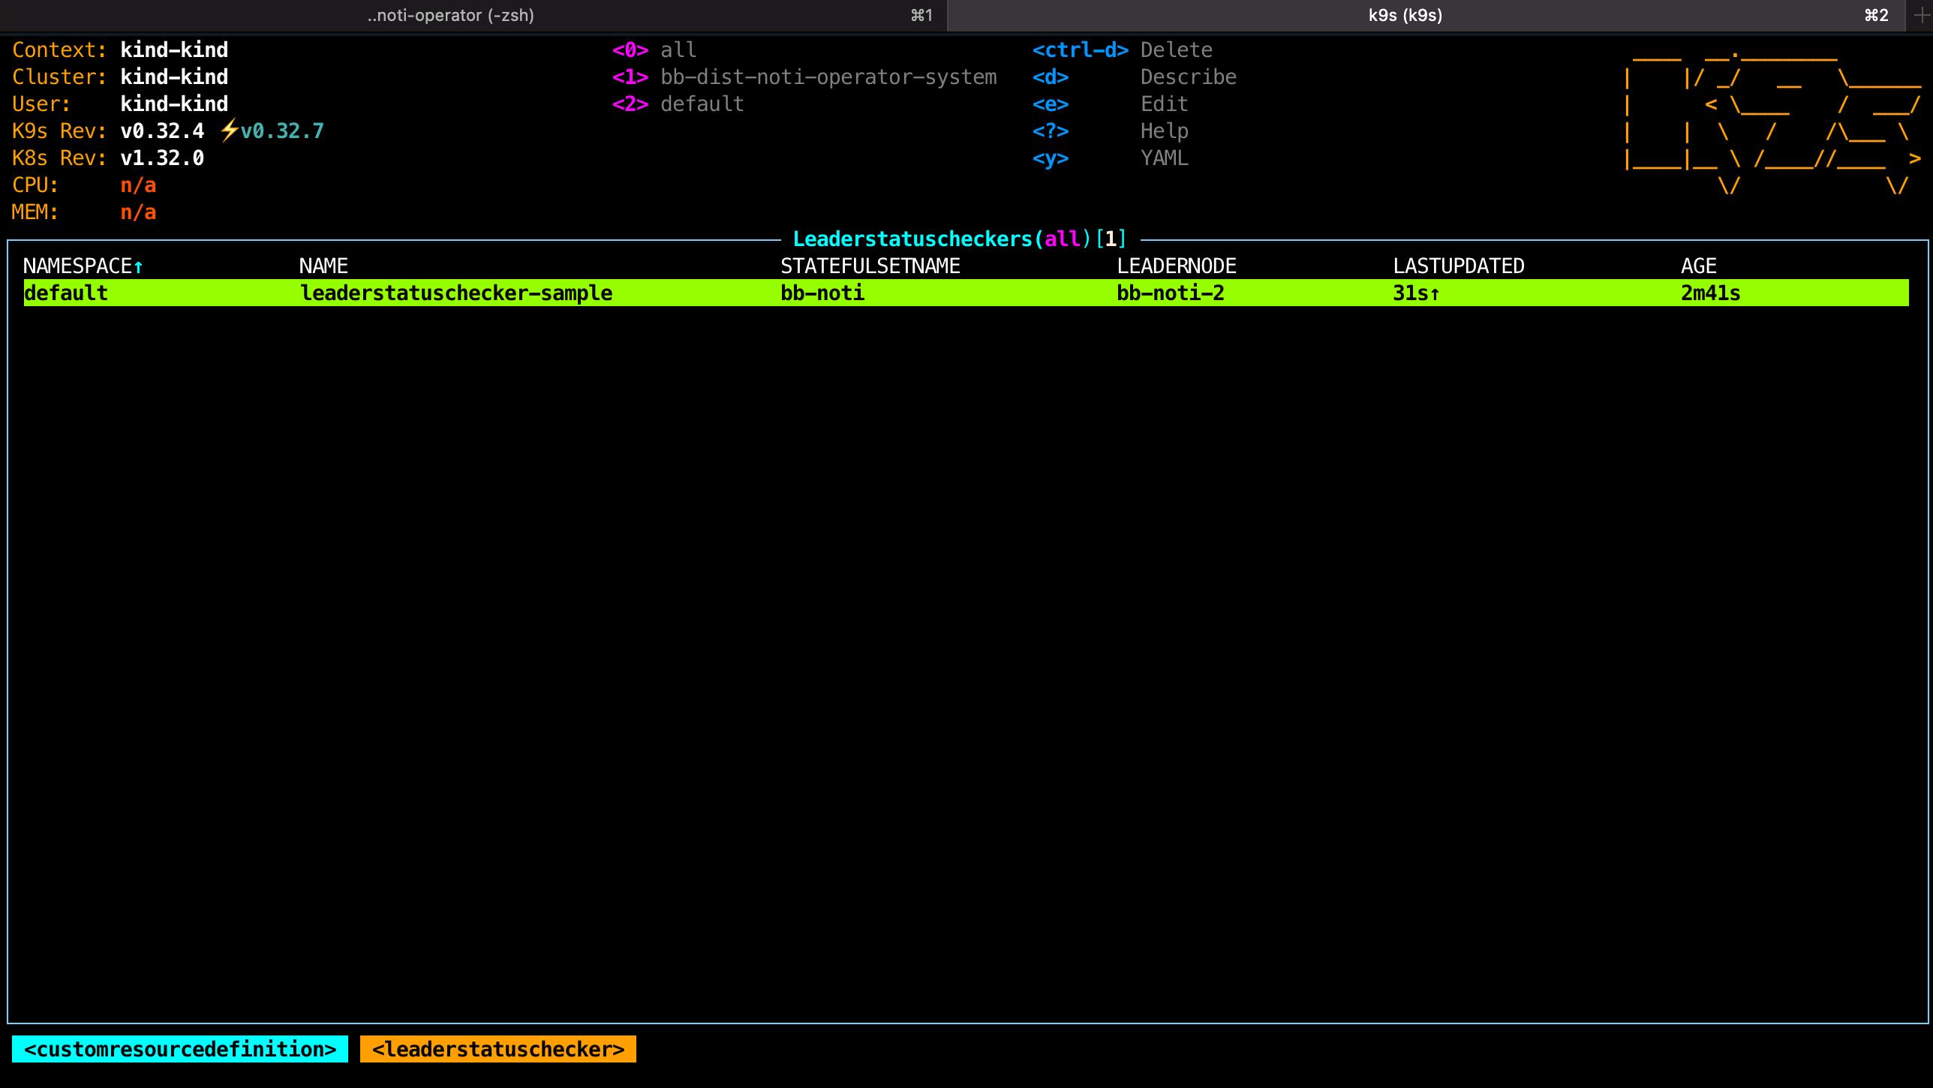Click the K9s ASCII art logo
Viewport: 1933px width, 1088px height.
(1771, 120)
